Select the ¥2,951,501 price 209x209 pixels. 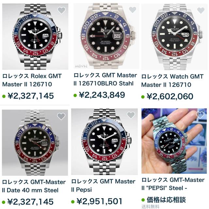click(x=99, y=201)
